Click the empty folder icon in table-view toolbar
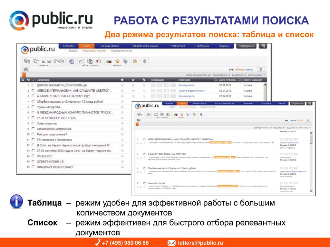Screen dimensions: 330x247 (82, 61)
